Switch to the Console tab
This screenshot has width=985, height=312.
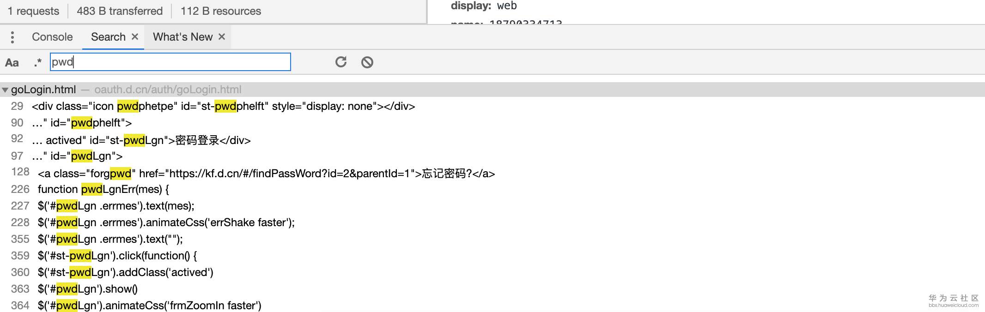[52, 37]
